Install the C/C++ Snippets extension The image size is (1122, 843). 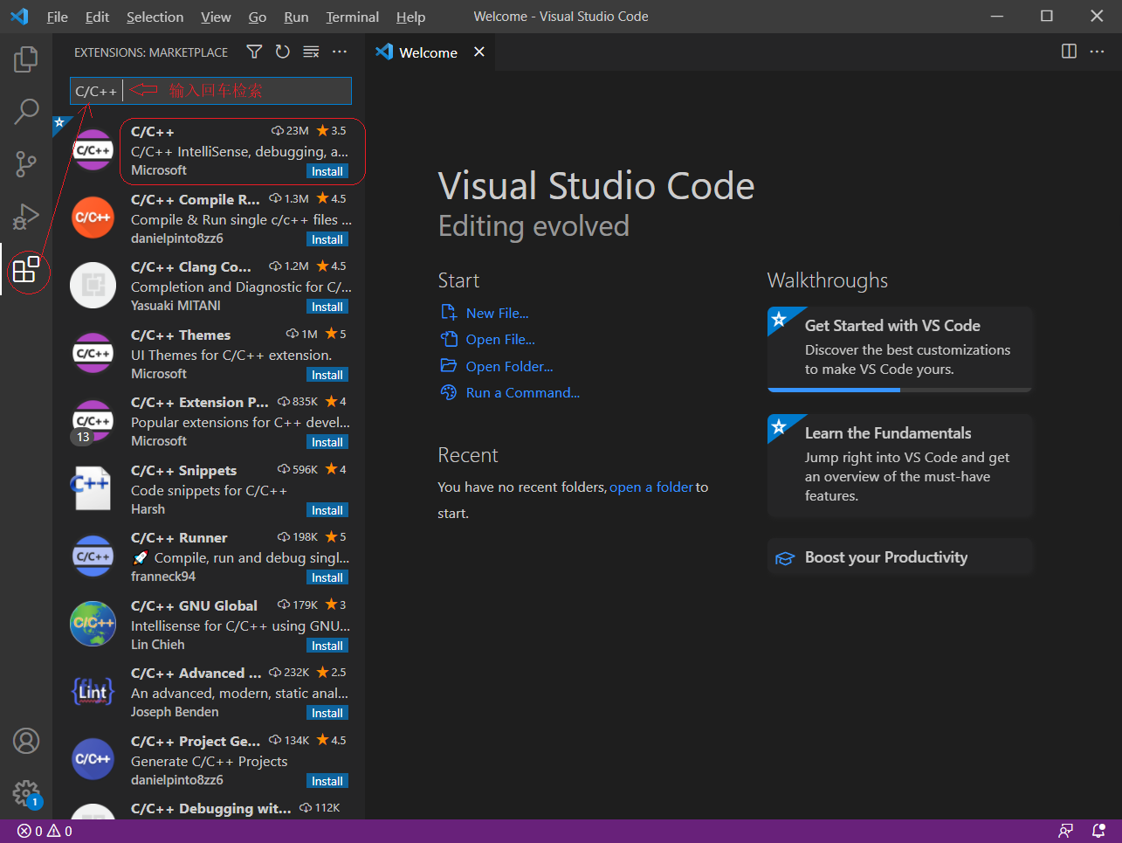click(x=327, y=510)
